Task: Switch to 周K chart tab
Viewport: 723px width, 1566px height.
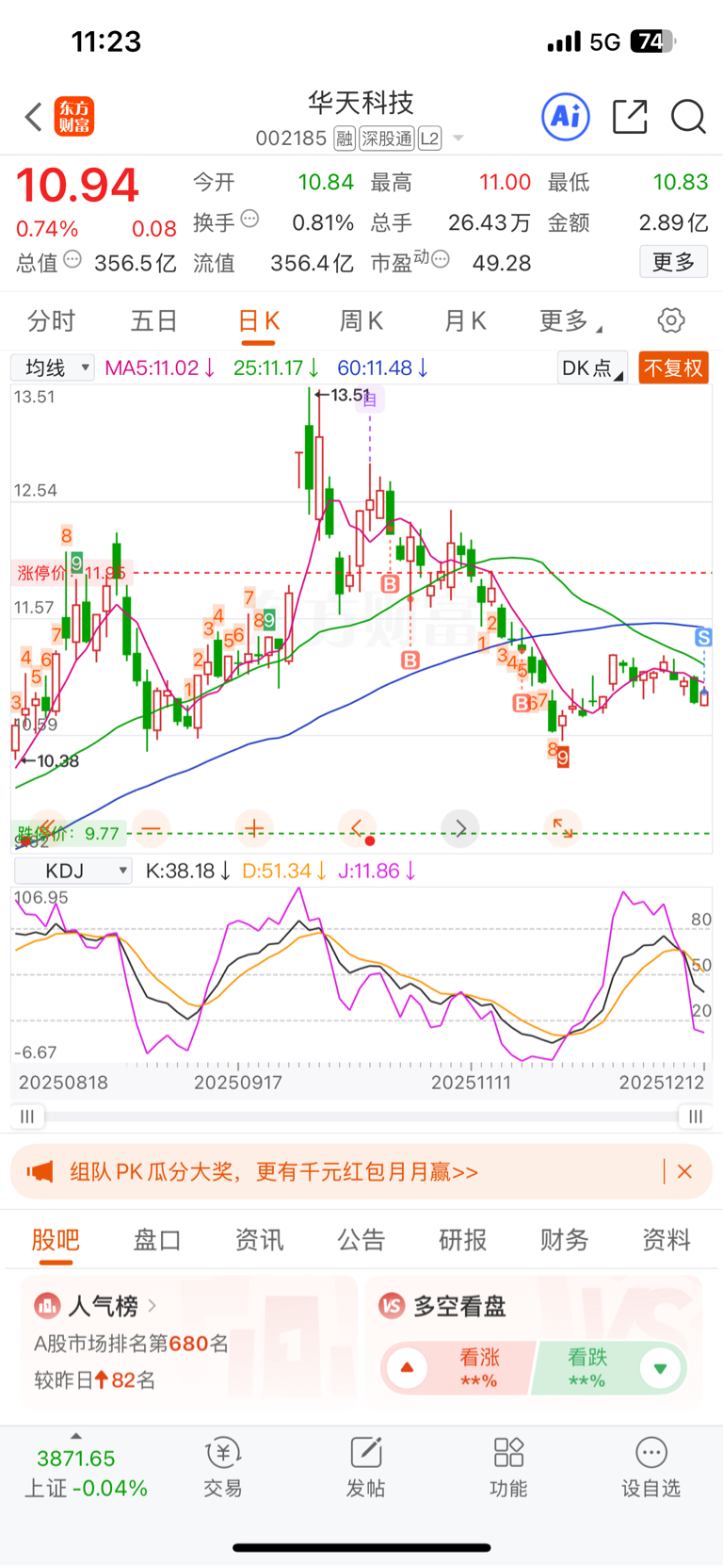Action: 361,321
